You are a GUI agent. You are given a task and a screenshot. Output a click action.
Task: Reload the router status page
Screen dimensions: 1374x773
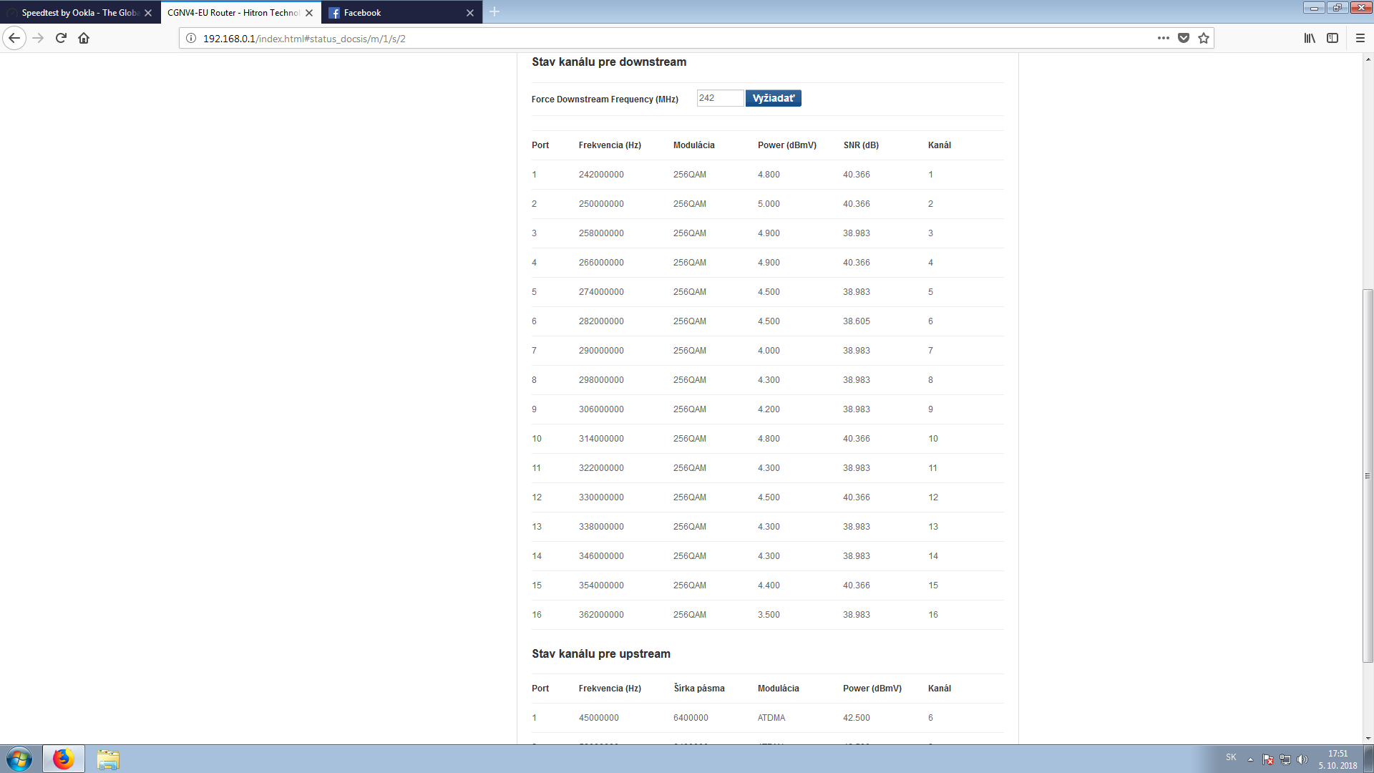61,38
